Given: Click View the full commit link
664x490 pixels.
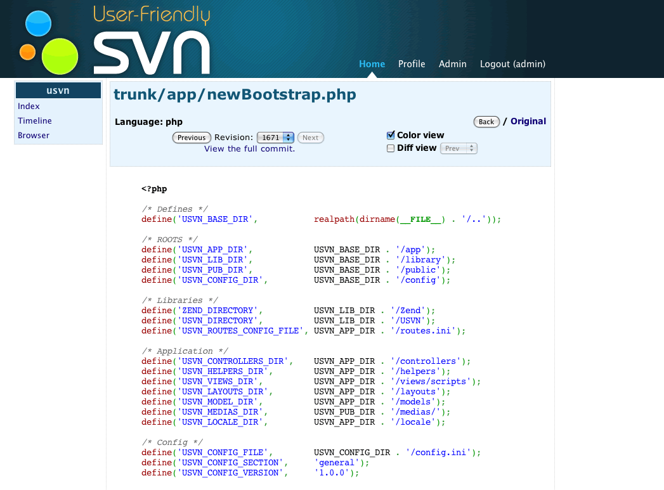Looking at the screenshot, I should pyautogui.click(x=250, y=148).
